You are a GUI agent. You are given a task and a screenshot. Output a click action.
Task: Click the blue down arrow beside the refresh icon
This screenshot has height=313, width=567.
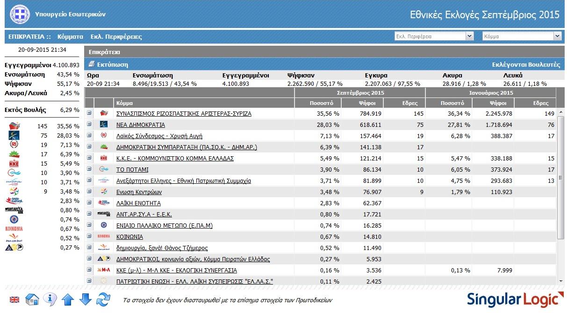pos(86,299)
